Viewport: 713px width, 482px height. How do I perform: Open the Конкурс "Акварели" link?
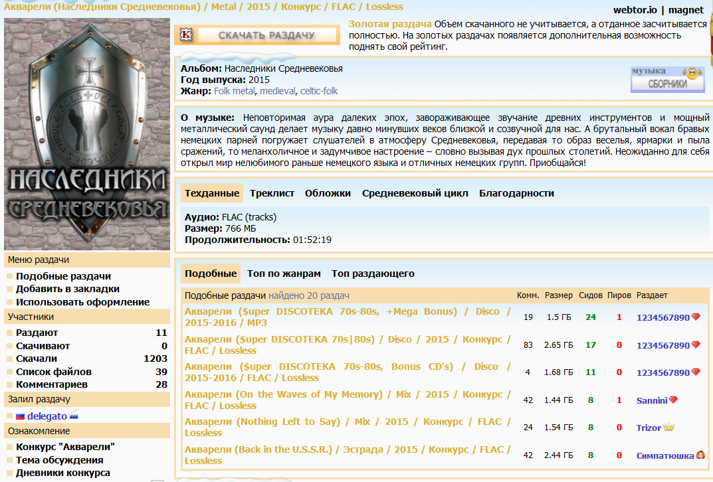(65, 447)
